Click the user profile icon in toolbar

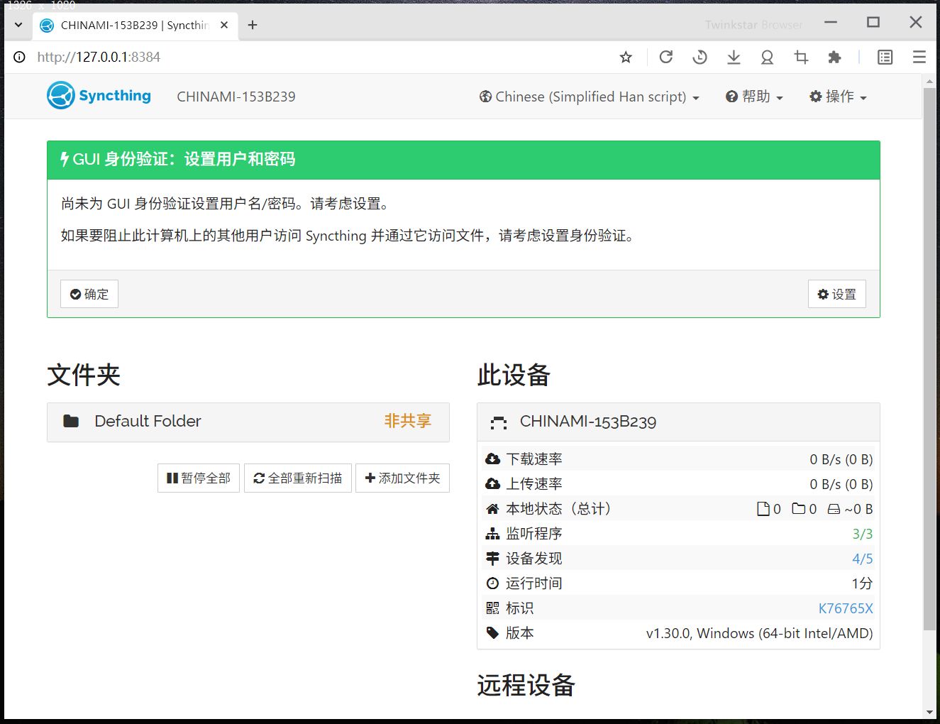(767, 57)
